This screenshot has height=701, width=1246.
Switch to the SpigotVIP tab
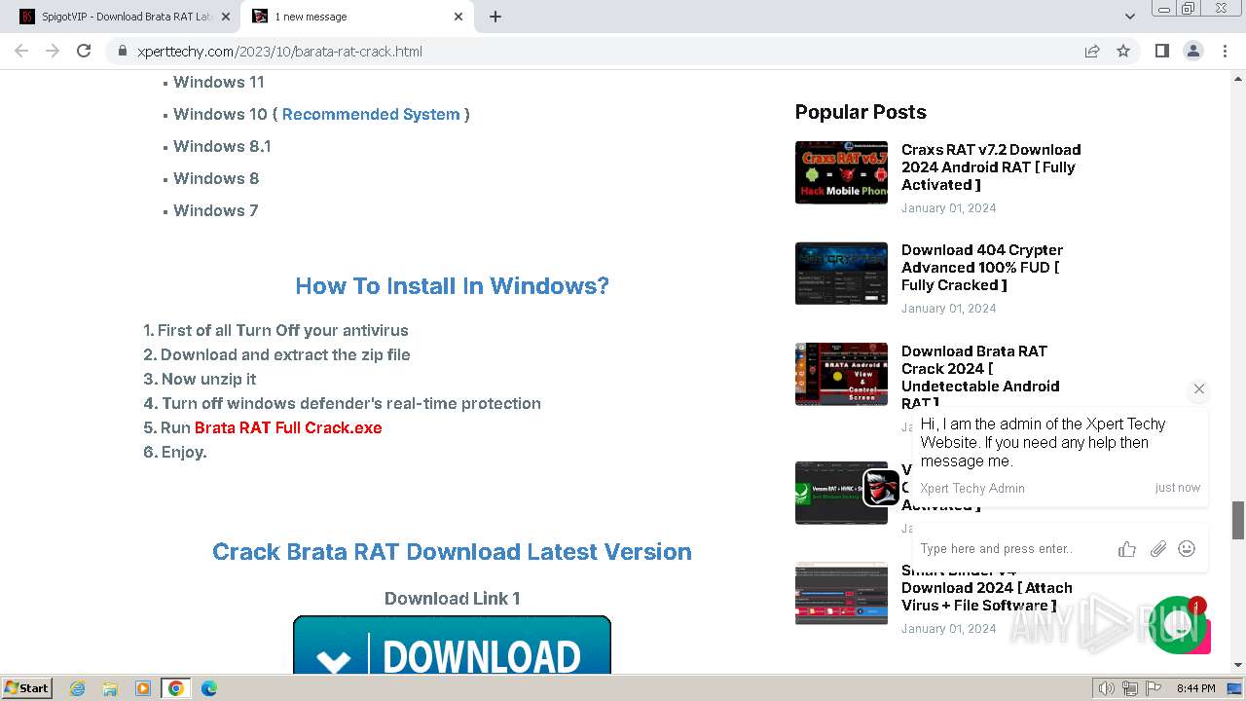(x=127, y=17)
